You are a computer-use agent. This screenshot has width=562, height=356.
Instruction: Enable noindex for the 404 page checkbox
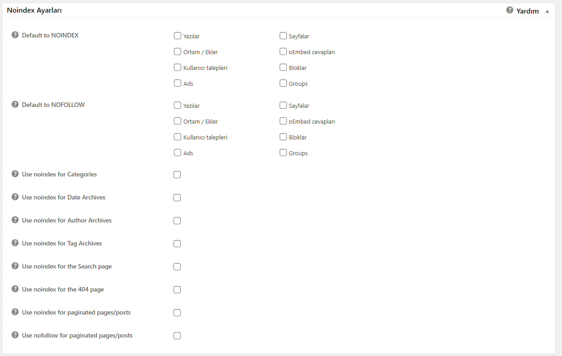[x=177, y=290]
